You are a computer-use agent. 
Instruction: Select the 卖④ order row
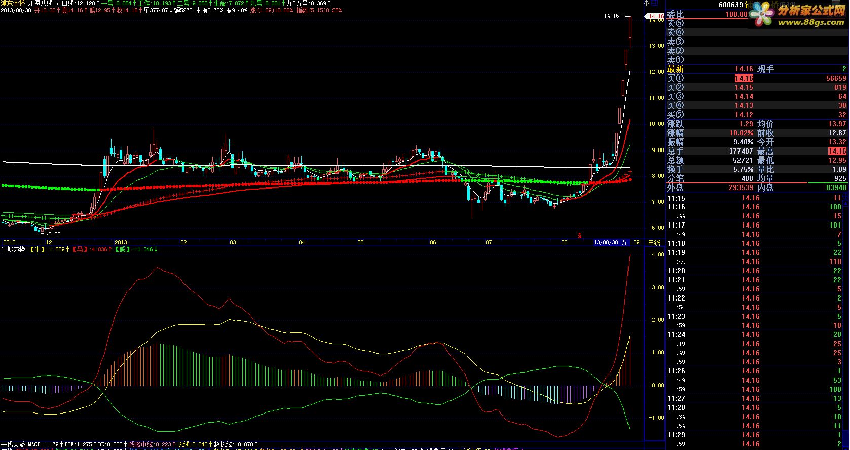[757, 32]
